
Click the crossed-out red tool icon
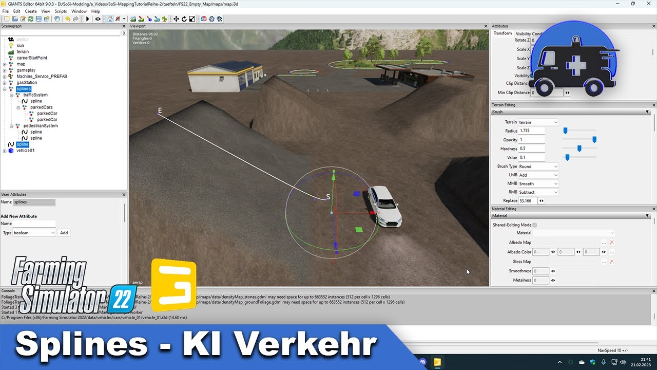[118, 19]
